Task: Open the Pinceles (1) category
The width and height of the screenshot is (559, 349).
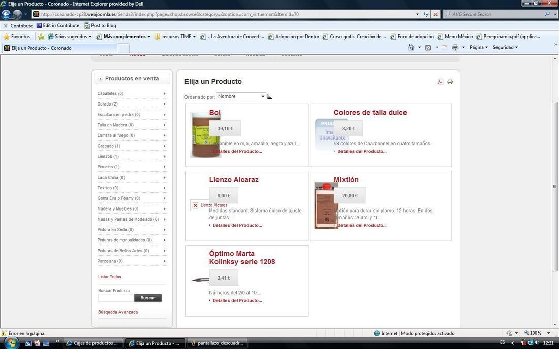Action: tap(132, 167)
